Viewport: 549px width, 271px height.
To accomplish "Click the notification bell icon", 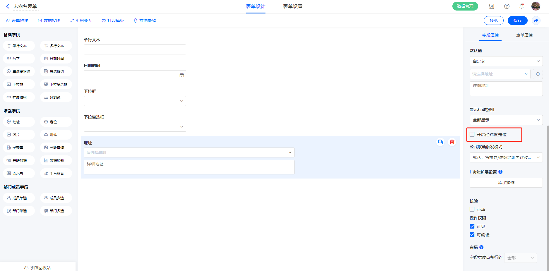I will point(521,6).
